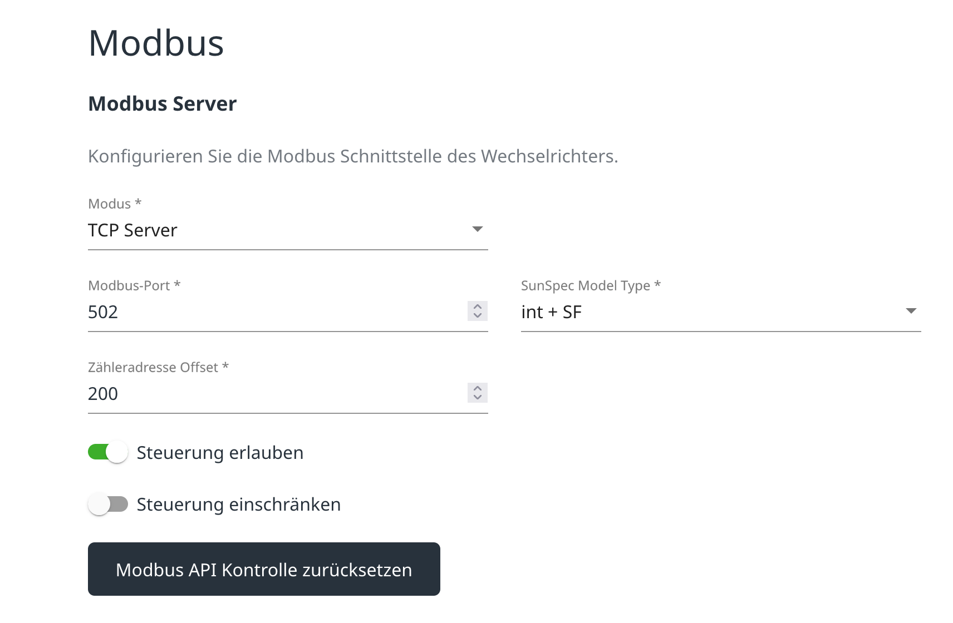Decrement Zähleradresse Offset using down arrow

pos(477,397)
